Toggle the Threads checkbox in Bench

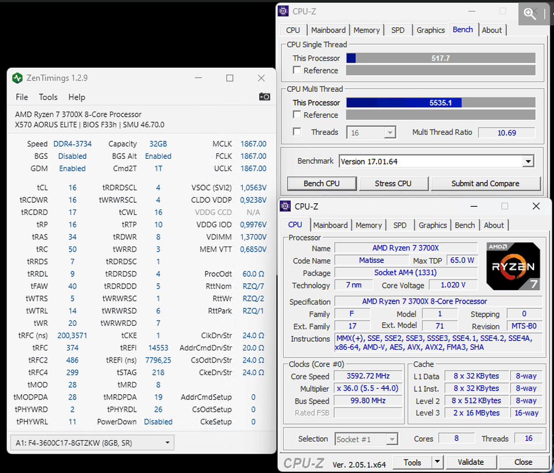pyautogui.click(x=297, y=132)
